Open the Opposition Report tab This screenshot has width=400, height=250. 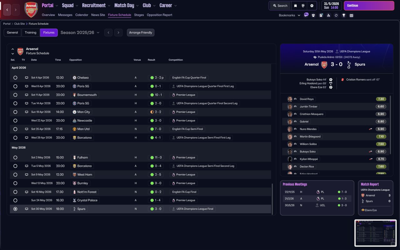[159, 15]
